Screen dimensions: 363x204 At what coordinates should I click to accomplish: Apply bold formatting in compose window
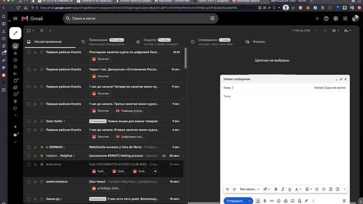tap(276, 189)
